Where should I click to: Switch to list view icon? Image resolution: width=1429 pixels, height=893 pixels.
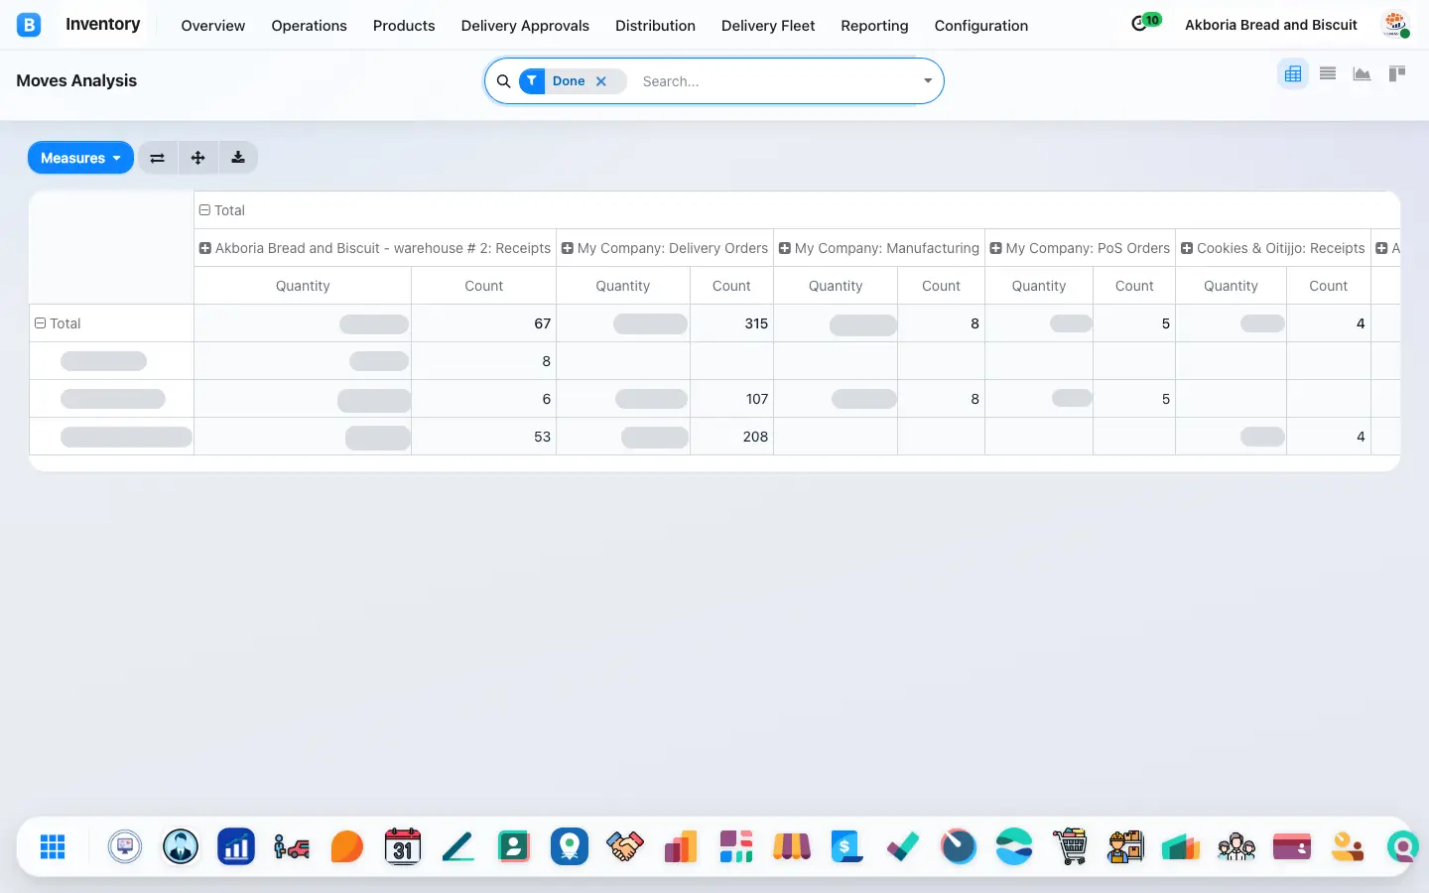pos(1328,73)
